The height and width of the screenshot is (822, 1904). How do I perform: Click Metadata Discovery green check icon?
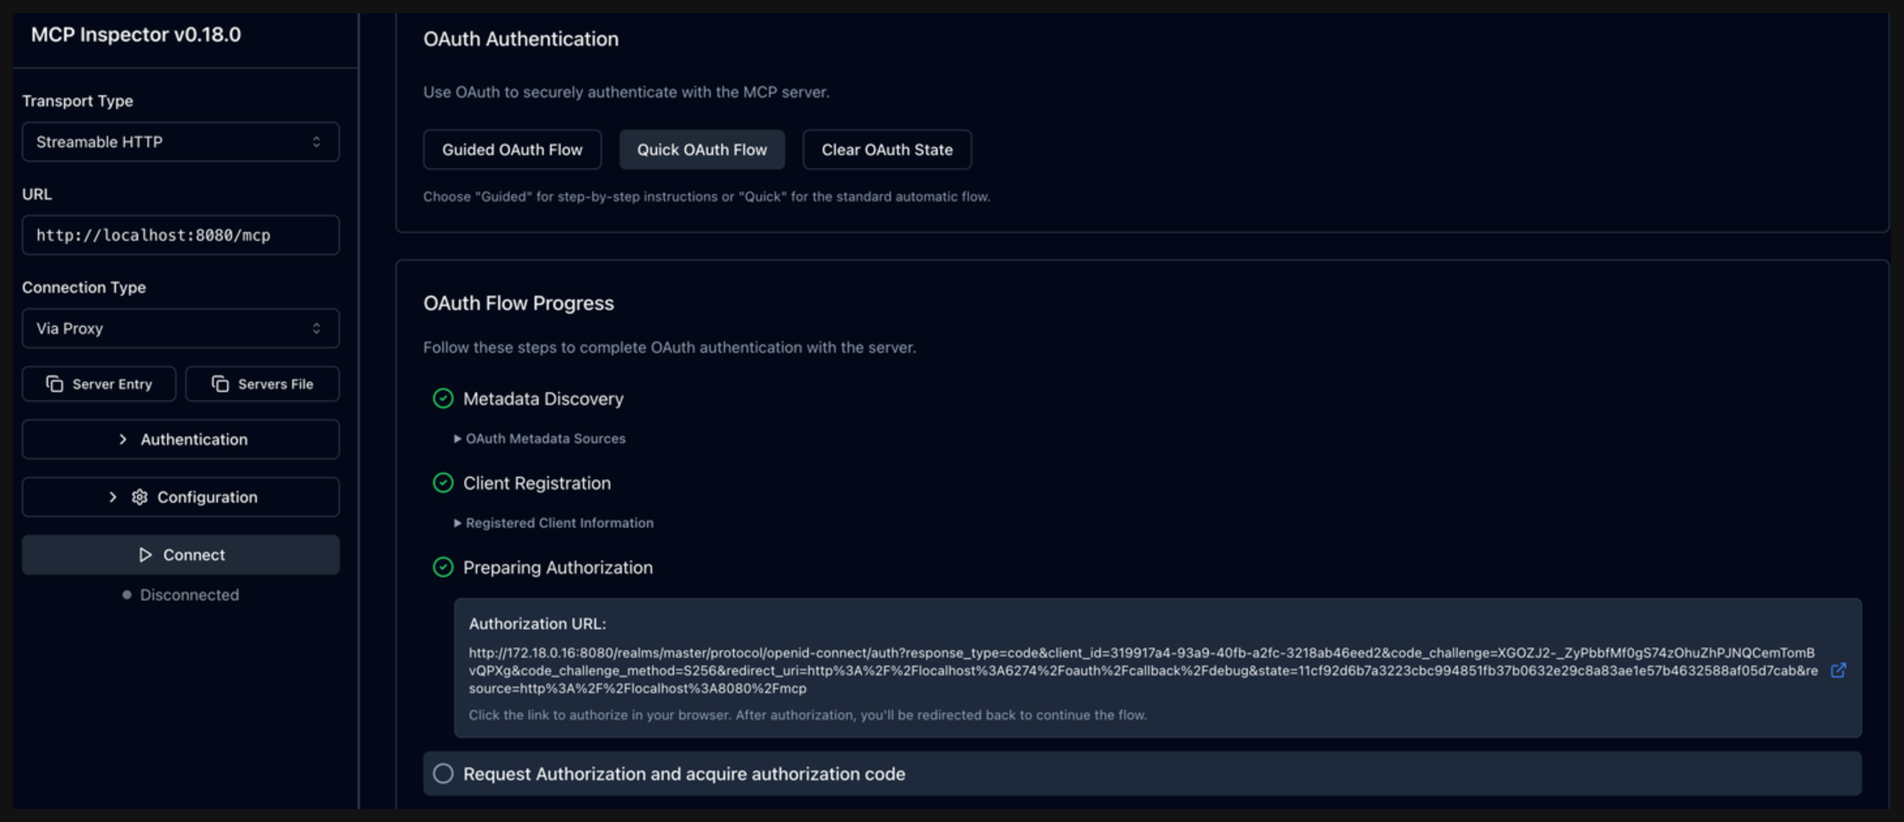[443, 399]
